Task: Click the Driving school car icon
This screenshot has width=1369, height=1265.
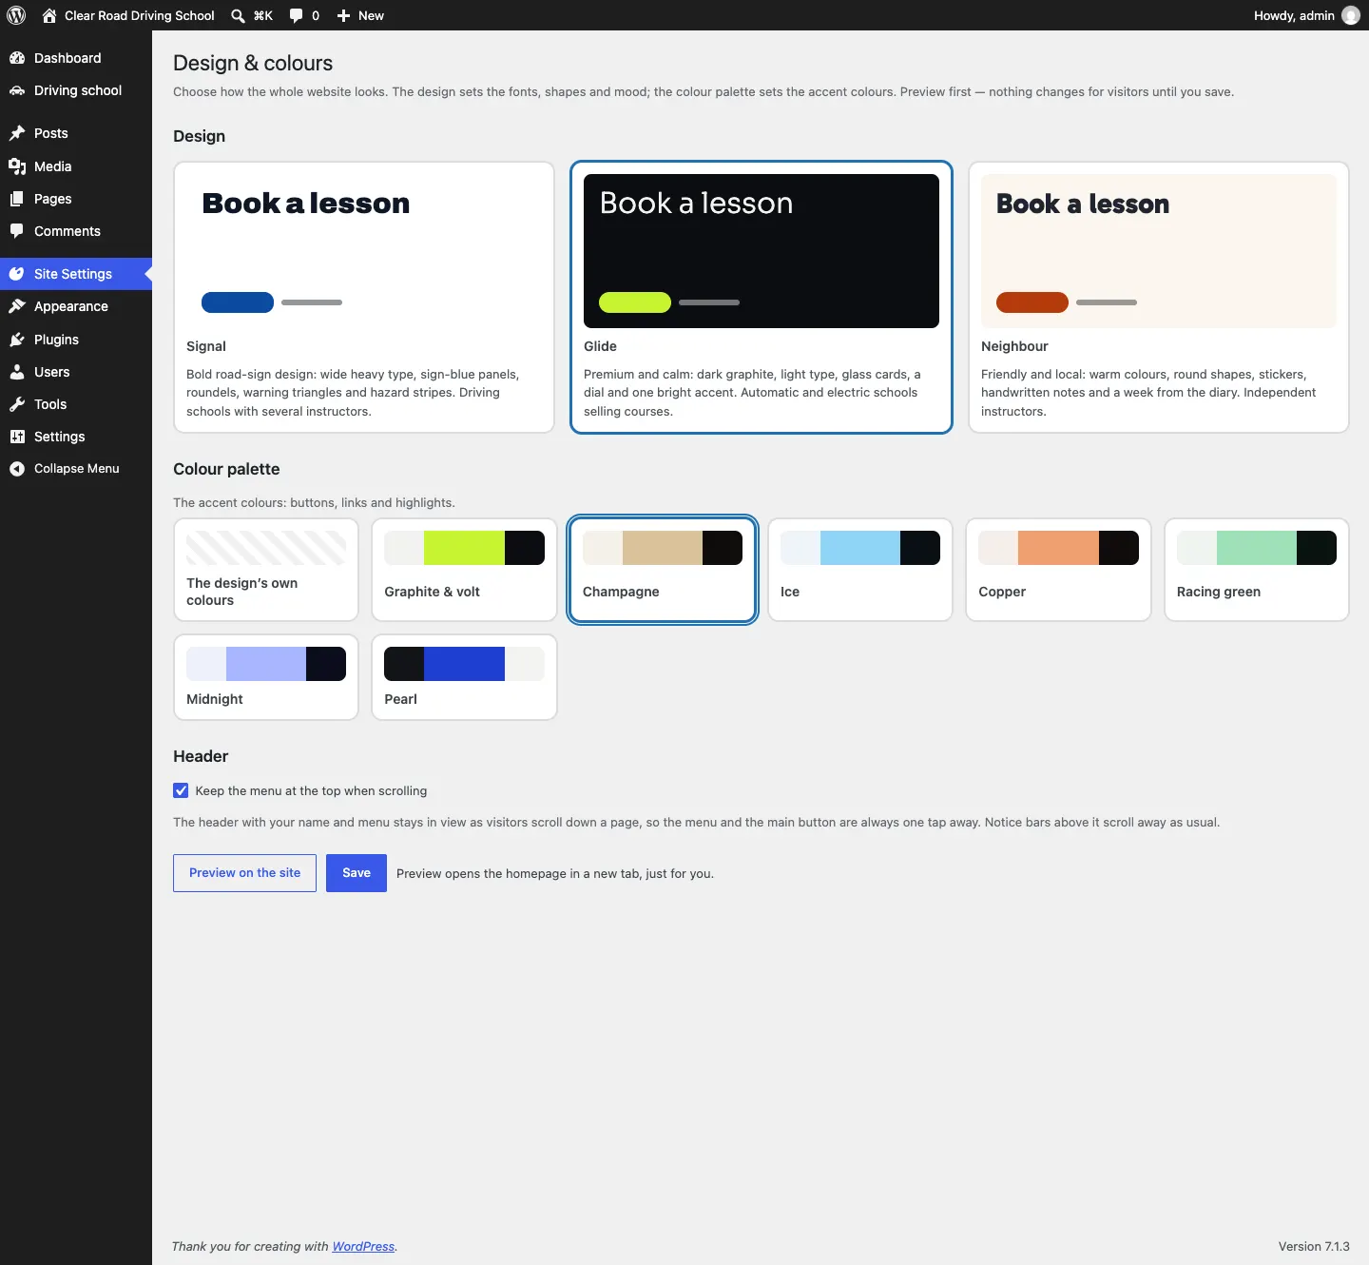Action: (x=17, y=90)
